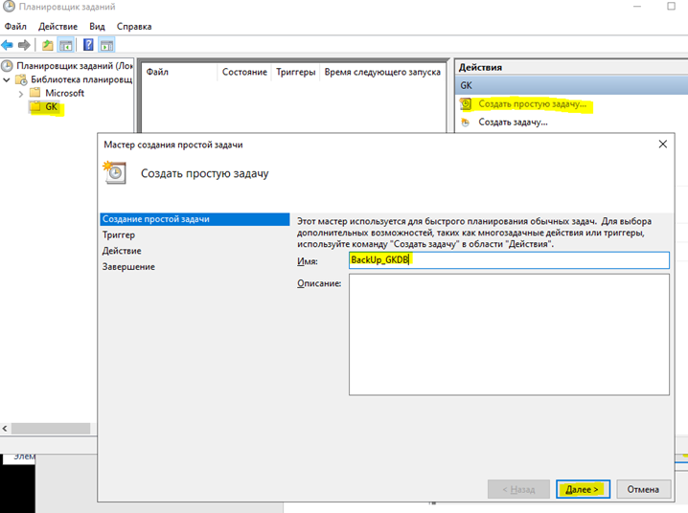Click the Создать простую задачу link
This screenshot has height=513, width=688.
(532, 104)
